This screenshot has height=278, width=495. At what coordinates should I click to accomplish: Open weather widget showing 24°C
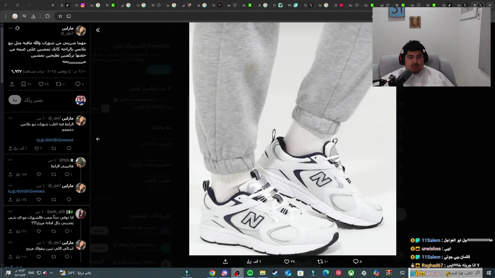click(x=75, y=273)
